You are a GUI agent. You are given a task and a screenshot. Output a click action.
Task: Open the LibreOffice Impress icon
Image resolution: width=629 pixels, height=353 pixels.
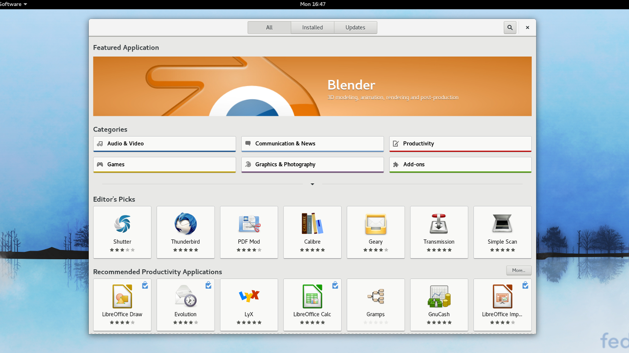[502, 296]
